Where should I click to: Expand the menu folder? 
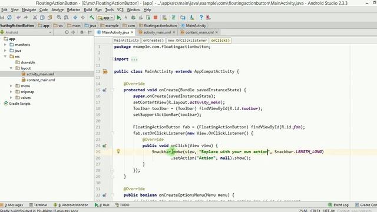click(x=11, y=86)
